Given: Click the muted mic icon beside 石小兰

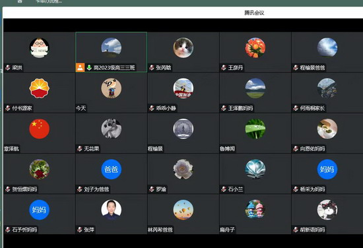Looking at the screenshot, I should (224, 189).
